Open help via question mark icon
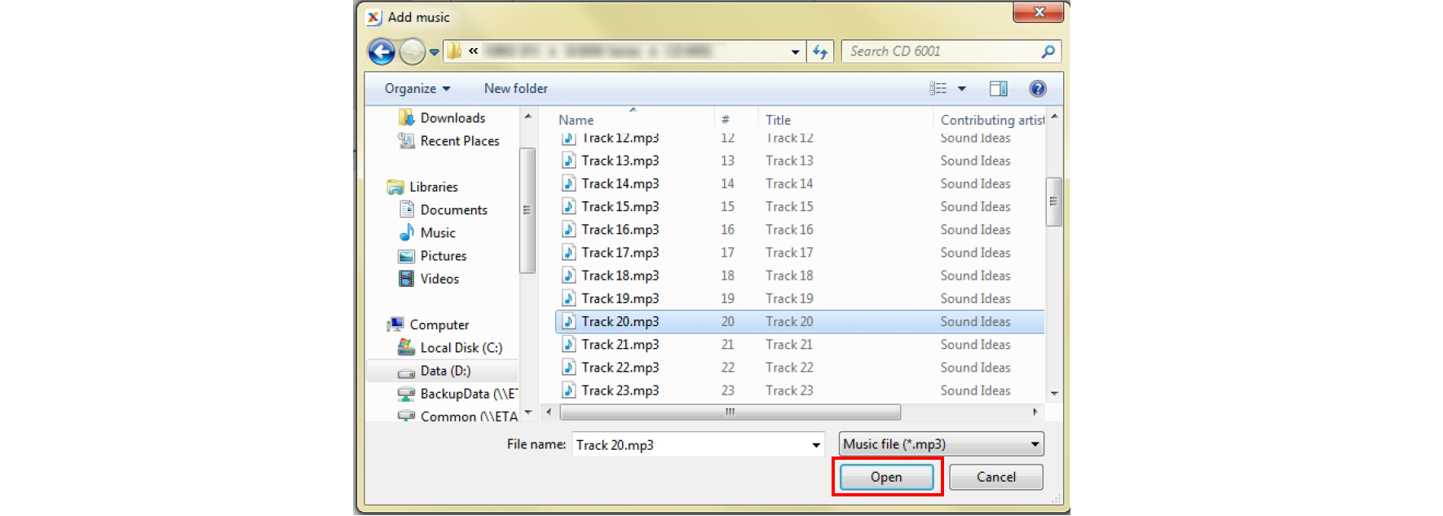 pos(1037,89)
